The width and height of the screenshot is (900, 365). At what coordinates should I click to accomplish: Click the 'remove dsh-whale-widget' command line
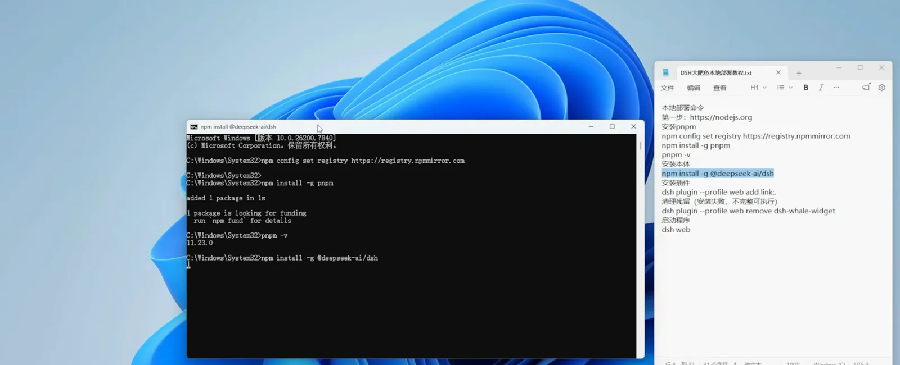(748, 211)
